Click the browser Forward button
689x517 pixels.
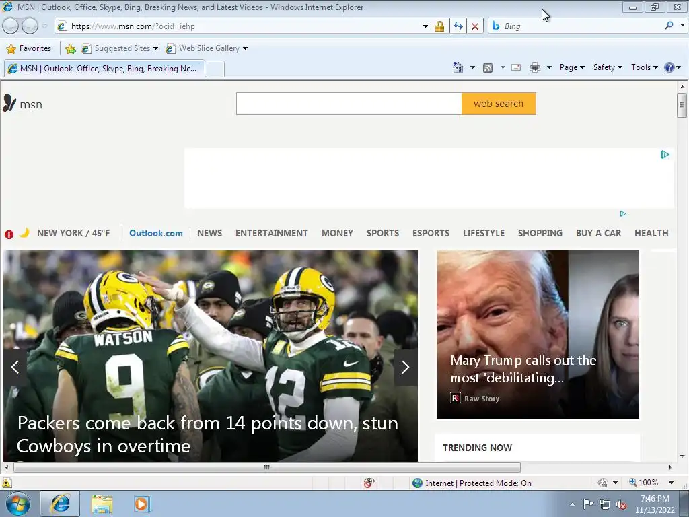point(30,26)
